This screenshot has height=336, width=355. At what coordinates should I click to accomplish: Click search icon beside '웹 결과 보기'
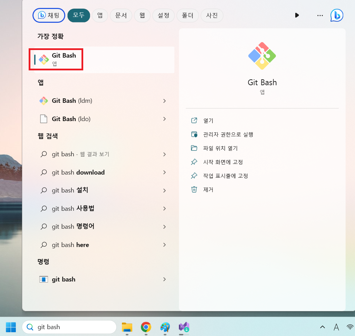pyautogui.click(x=44, y=154)
